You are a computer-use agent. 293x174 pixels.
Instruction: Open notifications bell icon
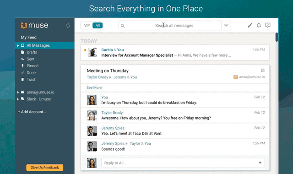[259, 25]
